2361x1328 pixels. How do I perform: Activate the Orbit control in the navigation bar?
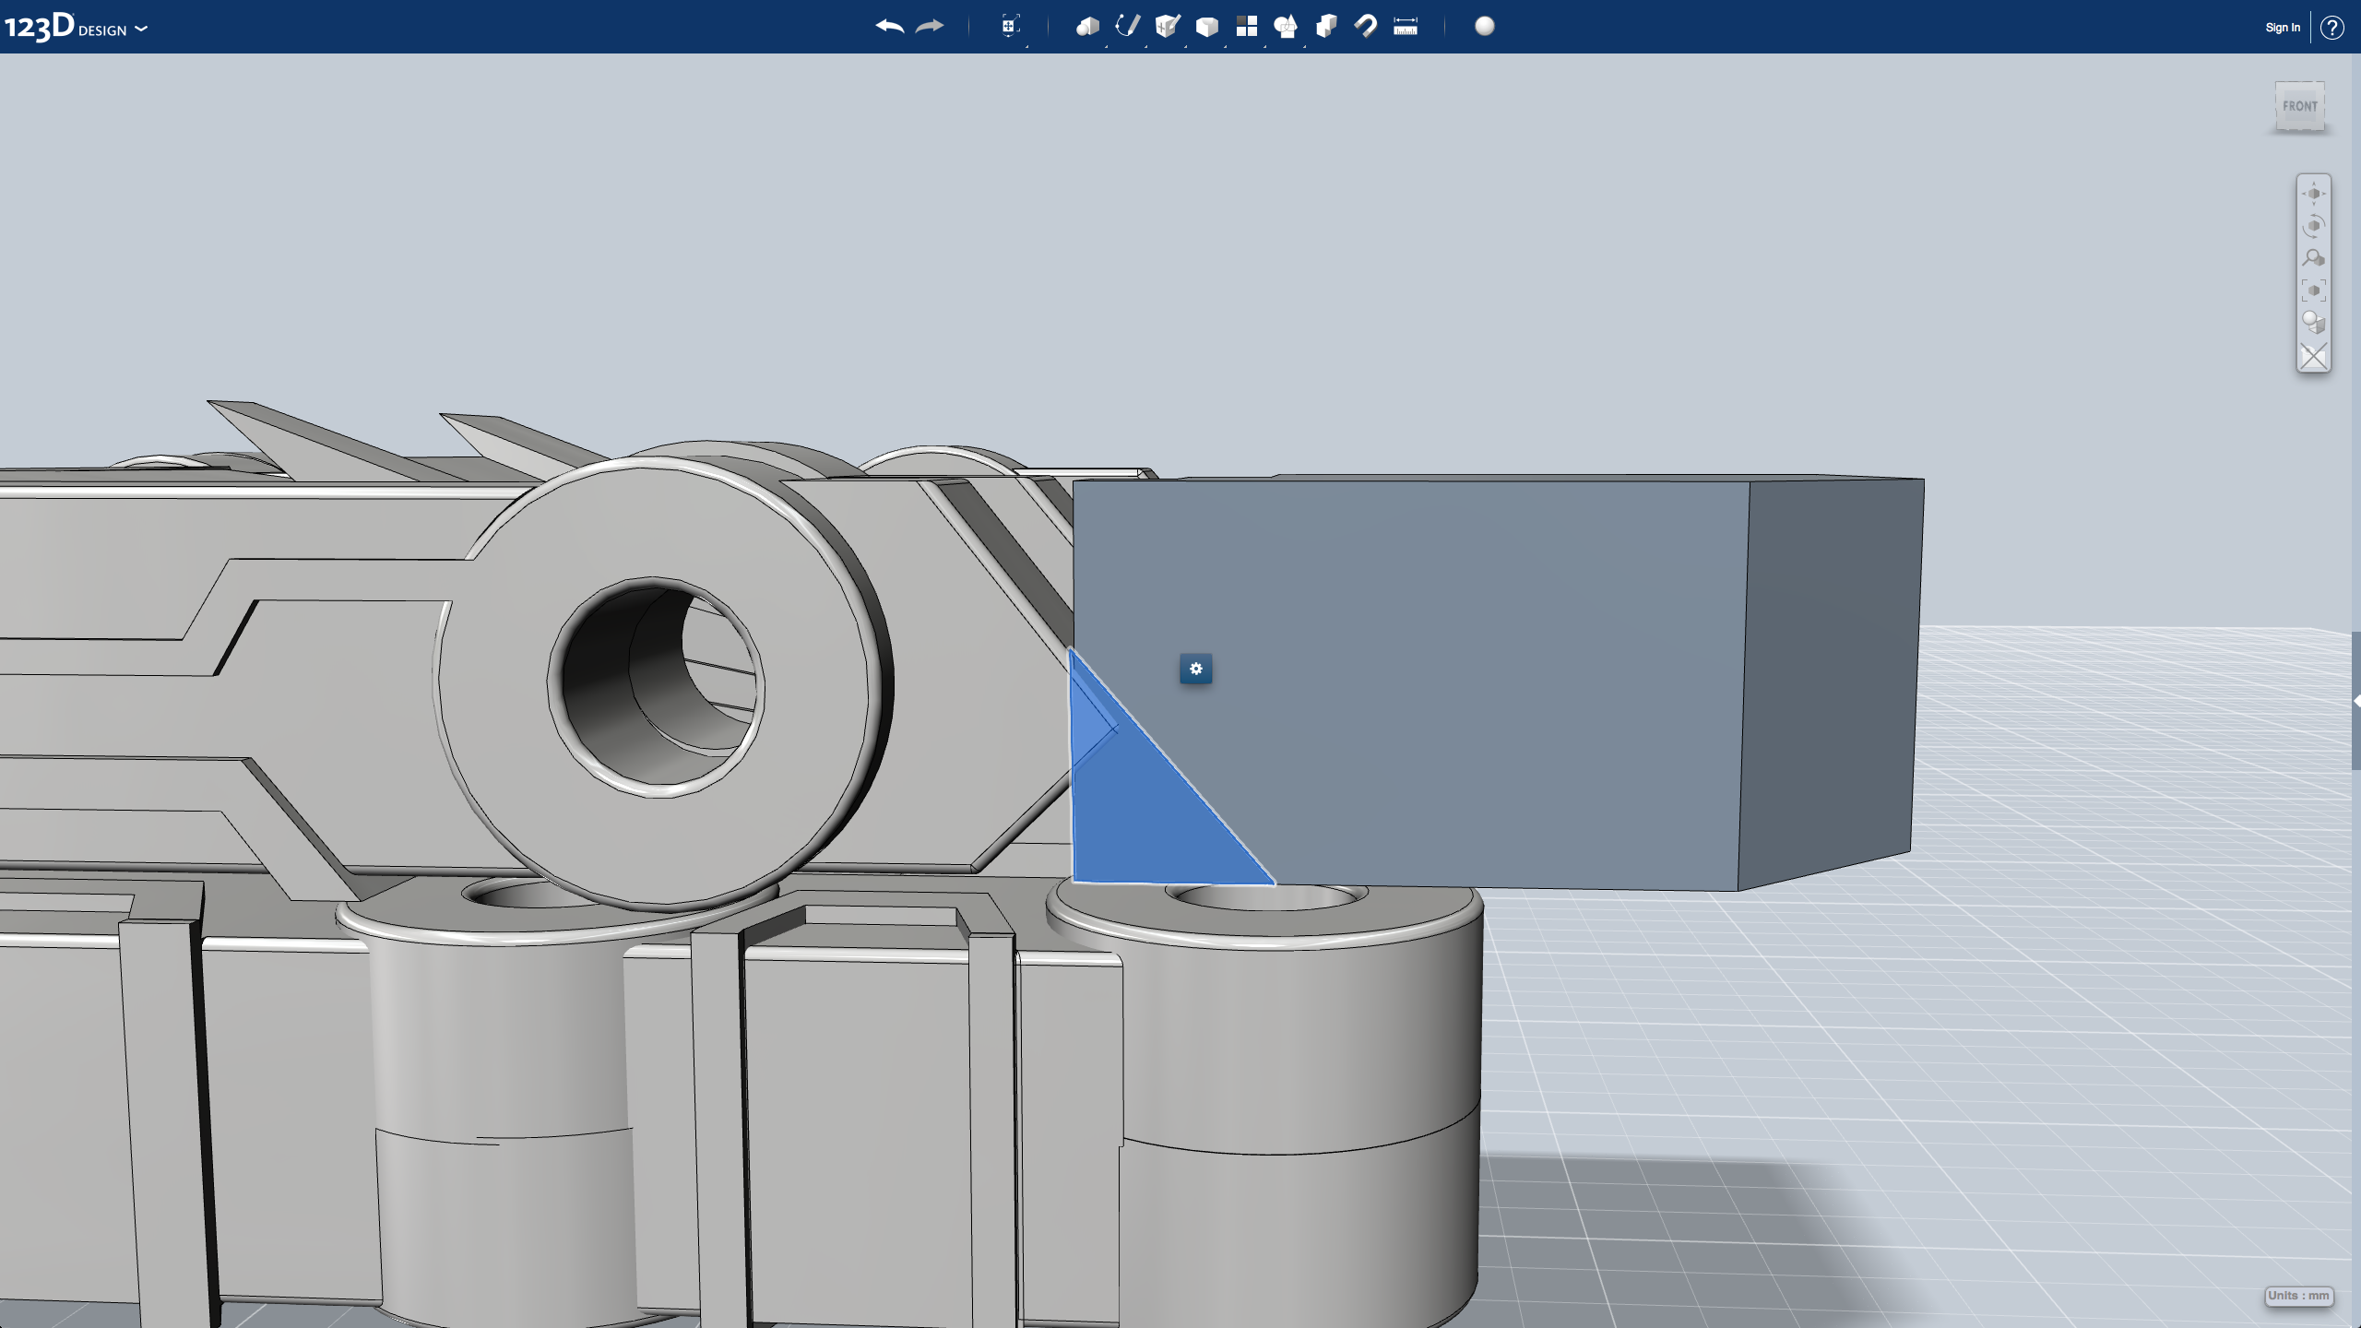pyautogui.click(x=2314, y=224)
